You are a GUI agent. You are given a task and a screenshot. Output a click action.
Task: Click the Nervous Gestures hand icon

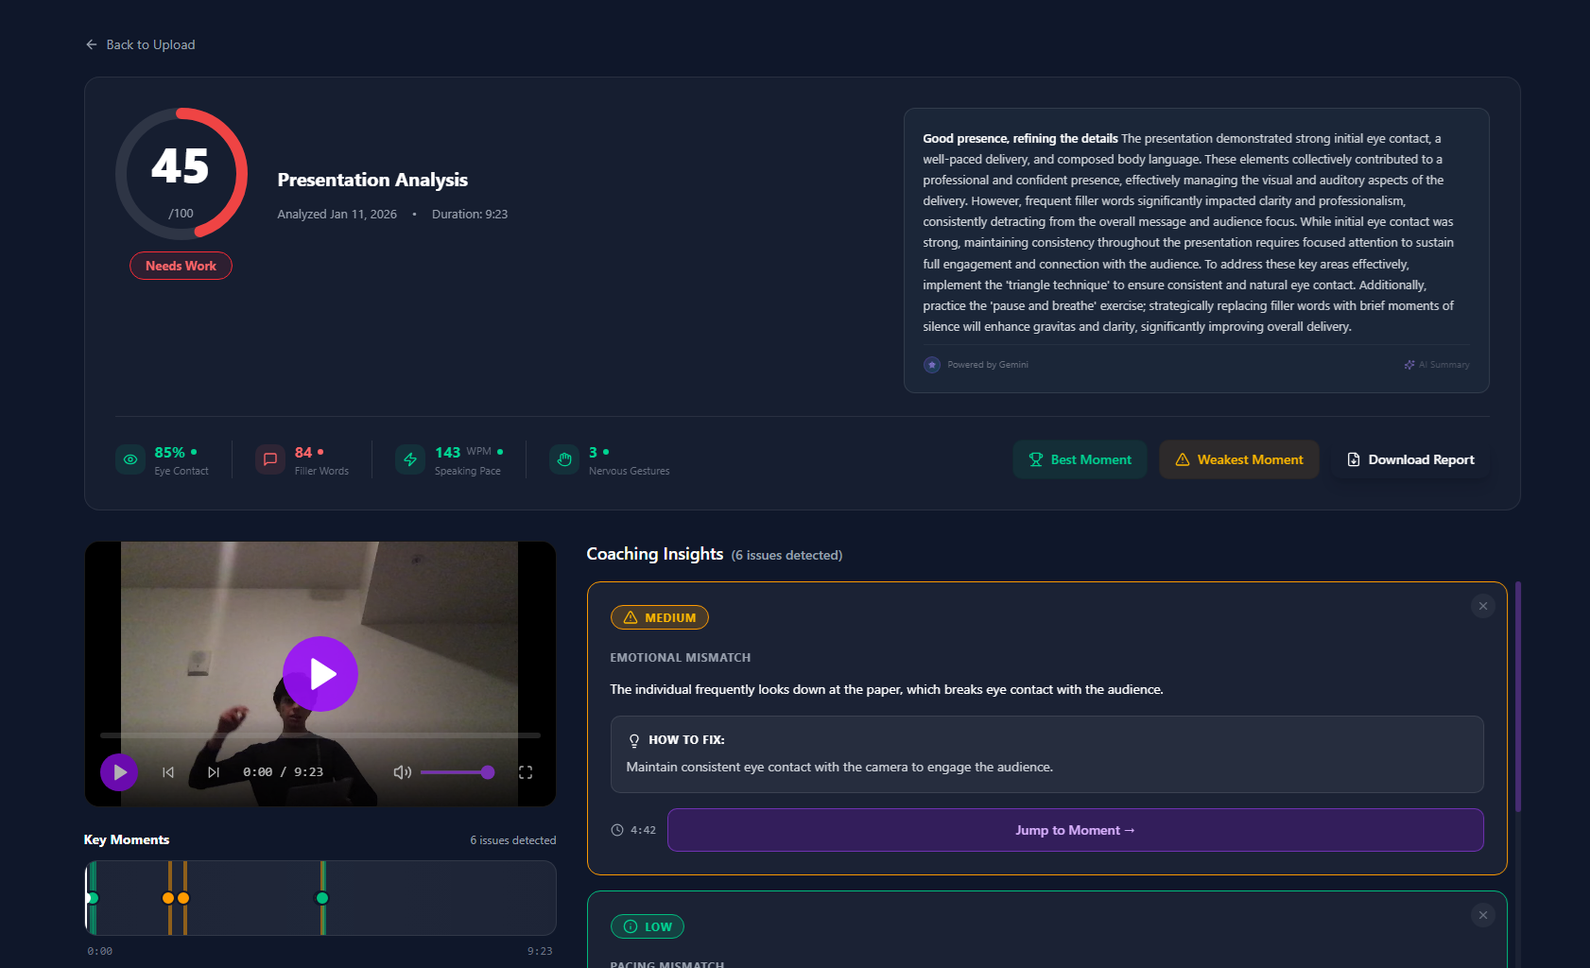pyautogui.click(x=564, y=459)
